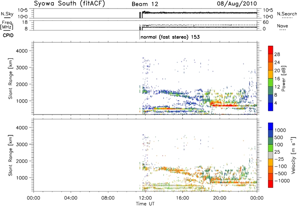Click the '60' tick beside the Nave axis

(266, 22)
